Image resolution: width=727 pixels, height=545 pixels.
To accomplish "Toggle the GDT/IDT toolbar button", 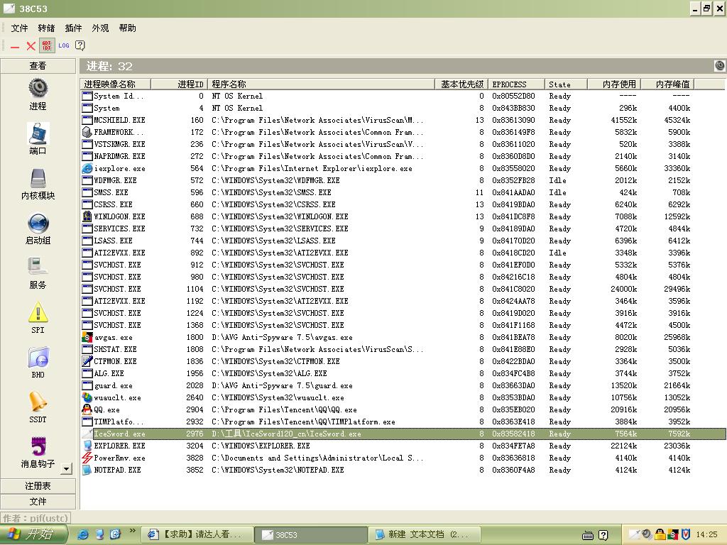I will (x=47, y=45).
